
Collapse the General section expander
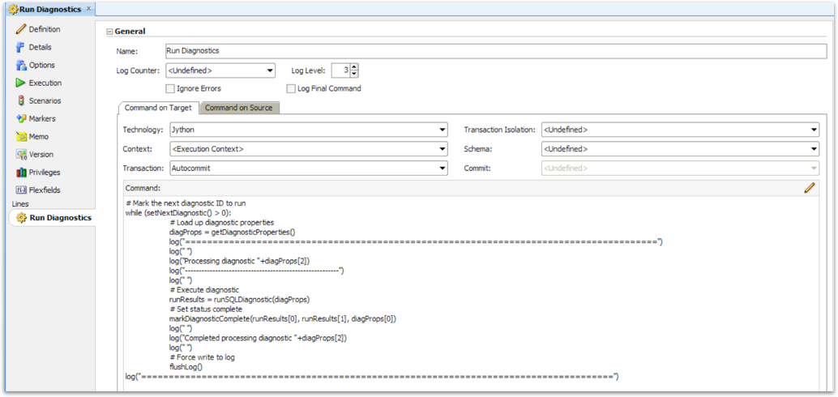(x=109, y=32)
